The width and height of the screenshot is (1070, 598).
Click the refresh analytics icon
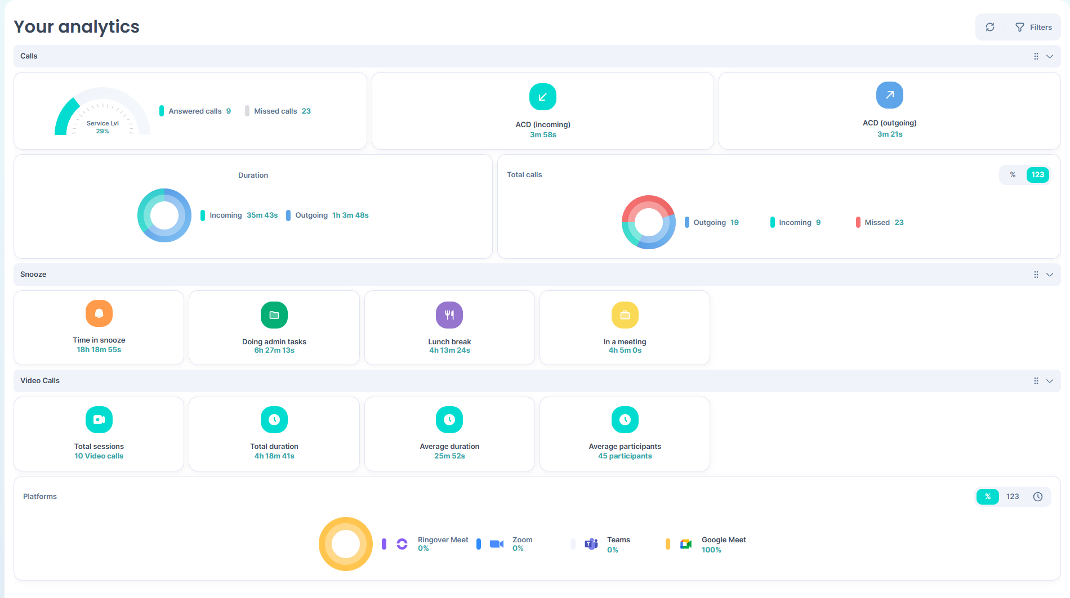[x=990, y=27]
